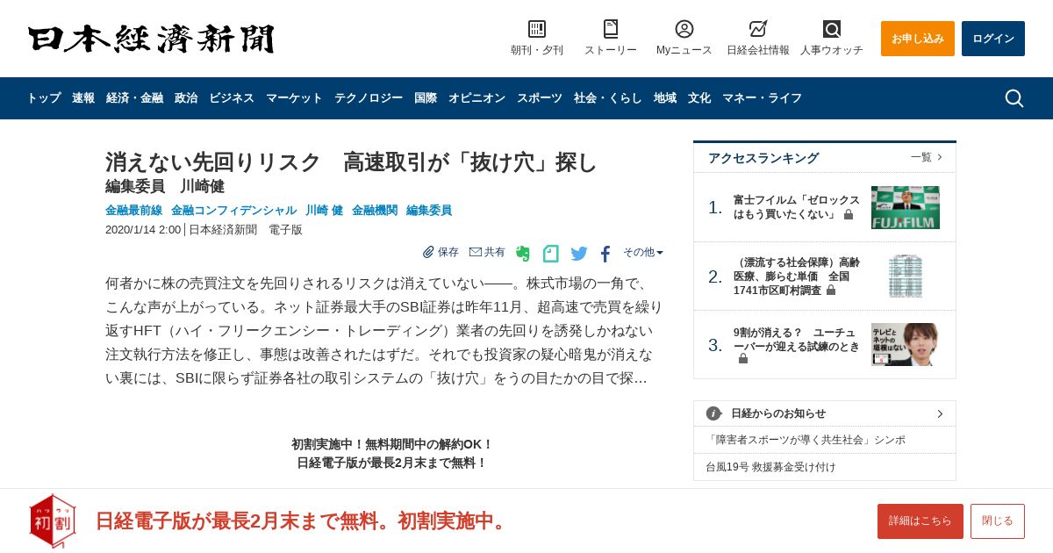Open 文化 nav section
The image size is (1053, 553).
click(699, 98)
